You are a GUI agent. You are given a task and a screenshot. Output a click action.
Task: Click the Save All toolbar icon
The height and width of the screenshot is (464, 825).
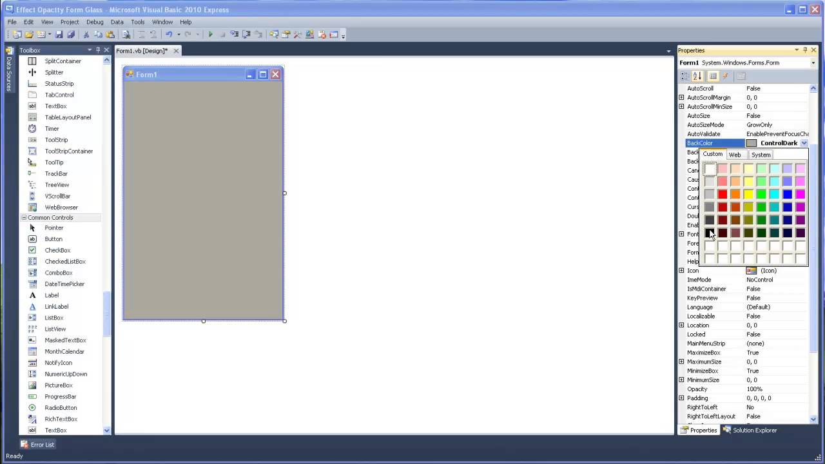point(70,34)
